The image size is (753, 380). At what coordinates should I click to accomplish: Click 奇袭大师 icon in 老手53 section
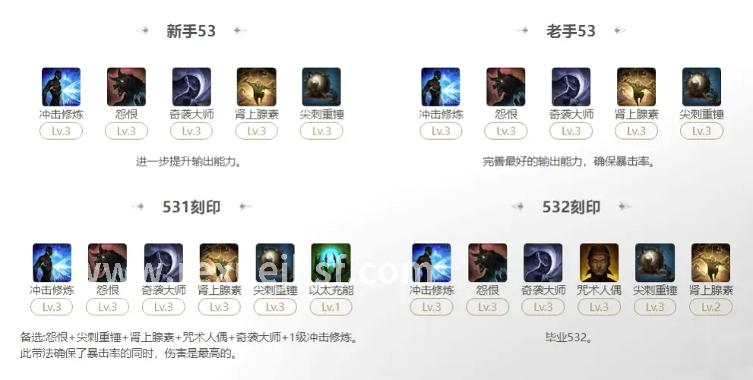point(571,87)
